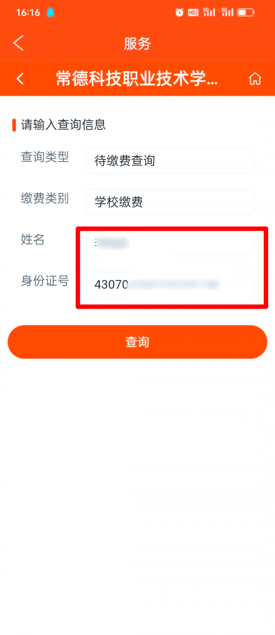This screenshot has width=275, height=635.
Task: Tap the top back arrow beside 服务
Action: tap(18, 43)
